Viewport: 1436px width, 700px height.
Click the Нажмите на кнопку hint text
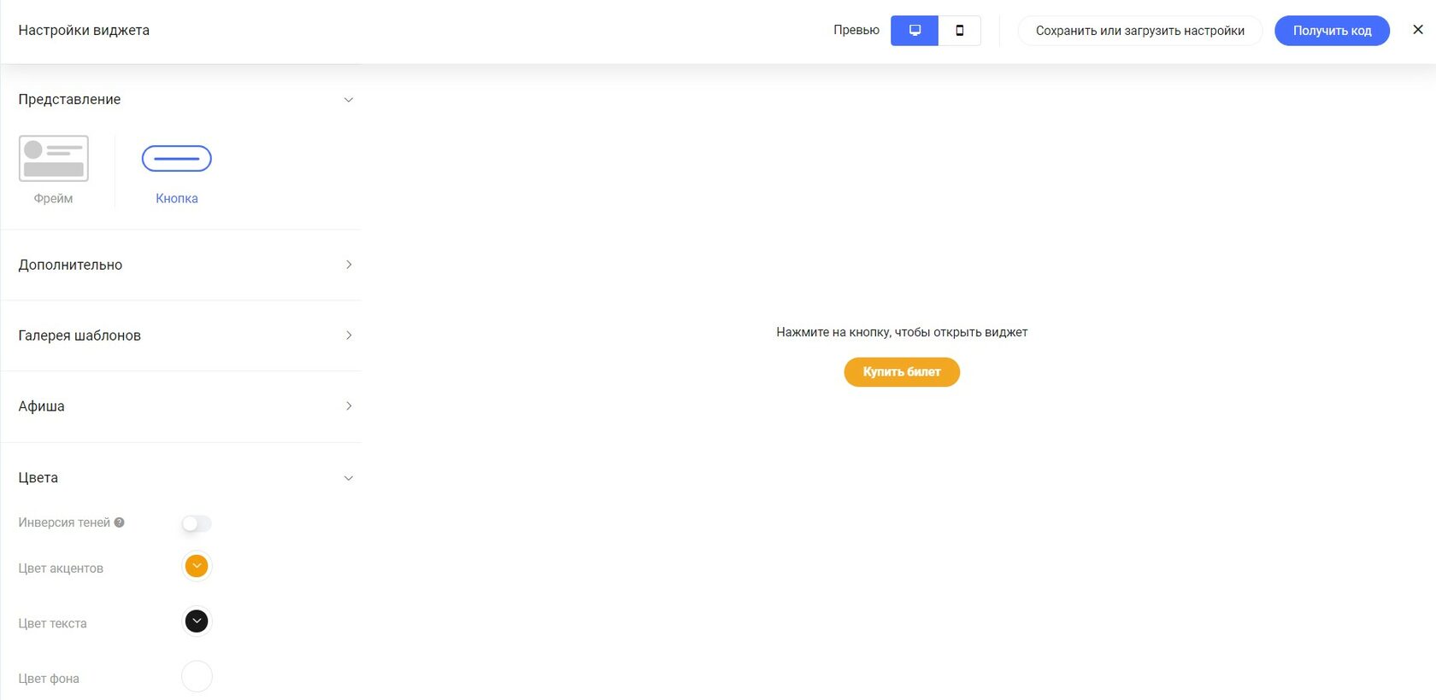pyautogui.click(x=902, y=332)
